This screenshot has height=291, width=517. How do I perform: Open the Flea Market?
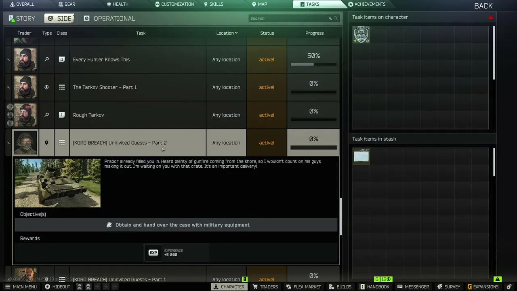[x=304, y=287]
